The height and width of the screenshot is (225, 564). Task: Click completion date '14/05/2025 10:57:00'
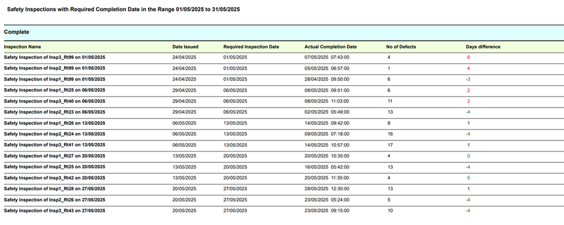point(327,145)
